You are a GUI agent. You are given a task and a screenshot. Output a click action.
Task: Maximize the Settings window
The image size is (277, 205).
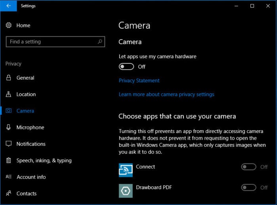point(252,6)
